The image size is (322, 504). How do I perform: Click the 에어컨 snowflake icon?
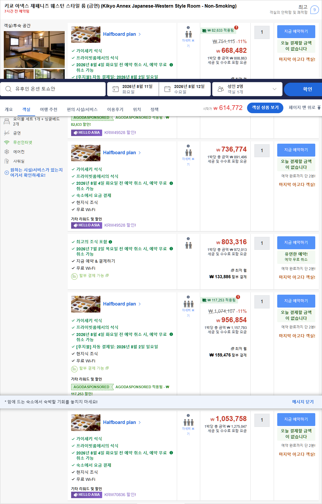7,152
